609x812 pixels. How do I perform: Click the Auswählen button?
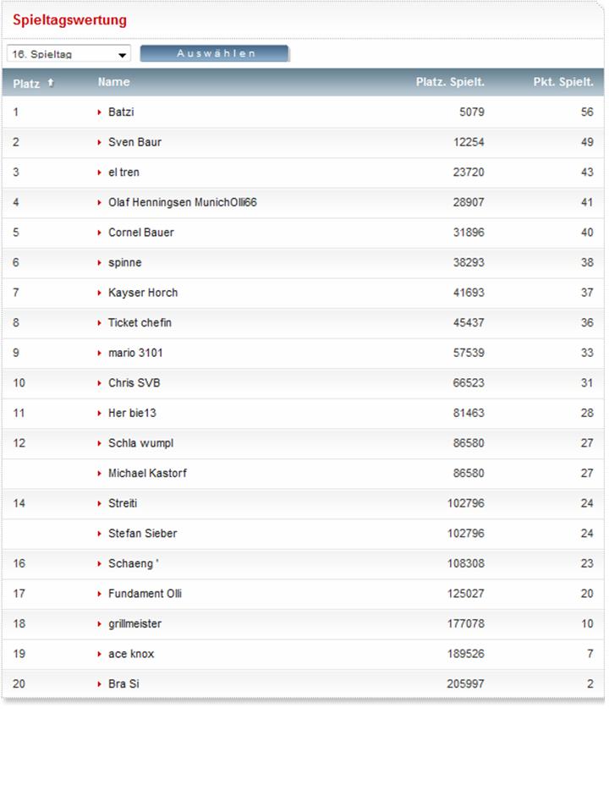pos(214,53)
